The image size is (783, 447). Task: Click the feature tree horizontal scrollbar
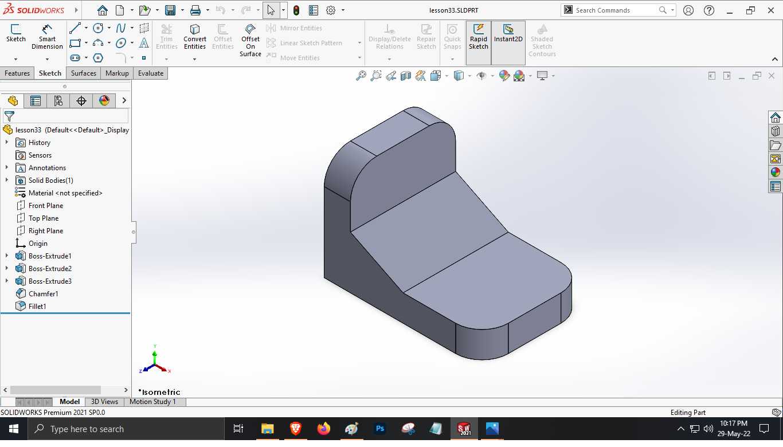click(x=56, y=390)
